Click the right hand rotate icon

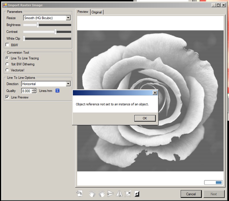pyautogui.click(x=101, y=194)
